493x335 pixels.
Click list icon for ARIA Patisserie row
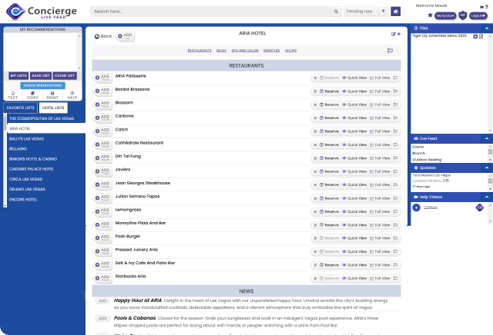pos(315,78)
